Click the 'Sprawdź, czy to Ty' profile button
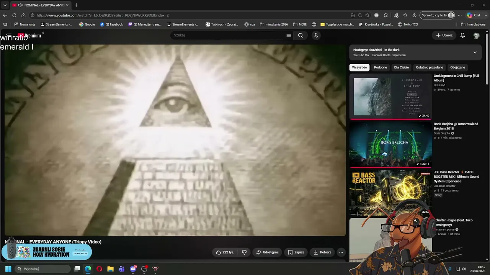This screenshot has height=275, width=490. click(438, 15)
